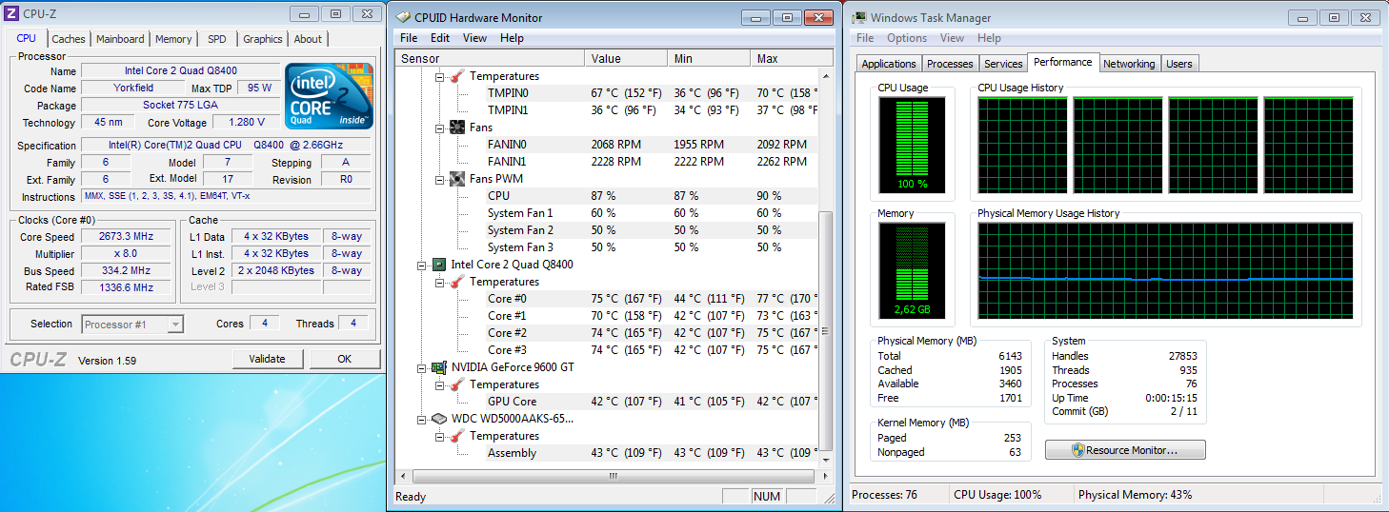
Task: Open the Users tab in Task Manager
Action: point(1179,64)
